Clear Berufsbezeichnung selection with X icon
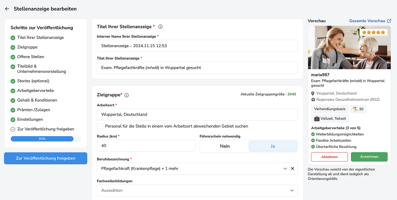The image size is (397, 200). 292,168
